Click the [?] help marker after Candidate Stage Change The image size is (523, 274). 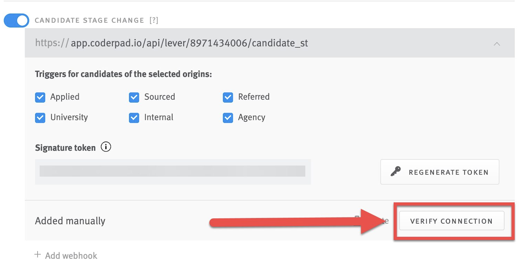click(x=154, y=20)
